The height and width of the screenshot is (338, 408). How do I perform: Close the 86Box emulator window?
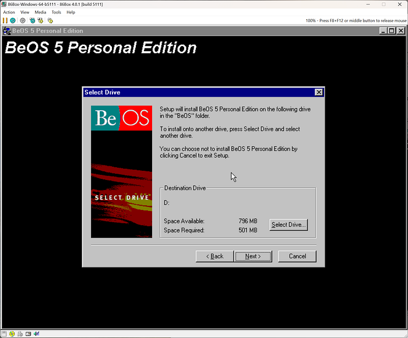click(400, 4)
